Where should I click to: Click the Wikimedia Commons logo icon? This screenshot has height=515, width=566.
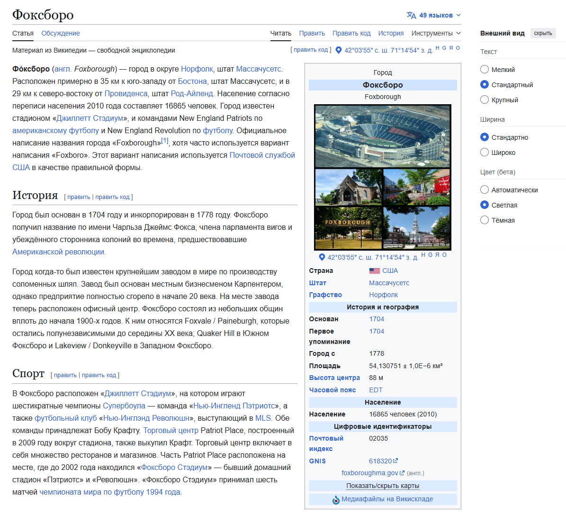[336, 499]
